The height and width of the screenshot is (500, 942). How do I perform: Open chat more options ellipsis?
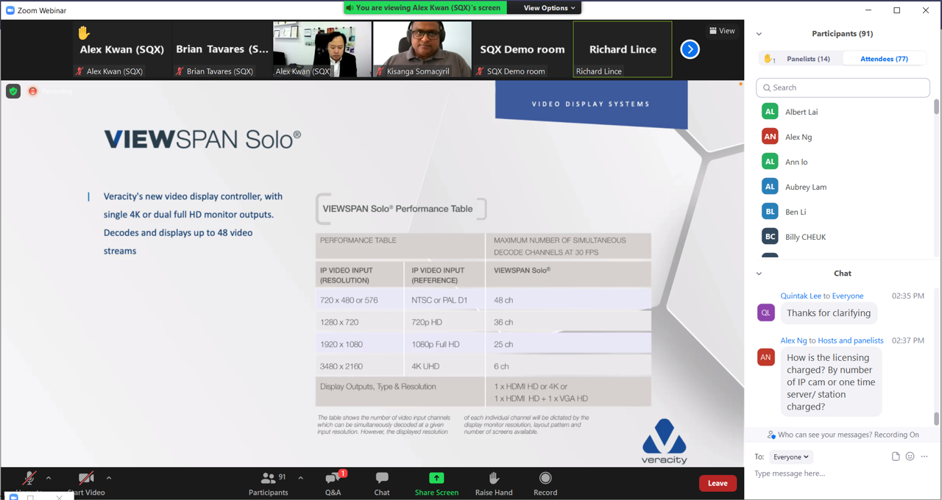(924, 457)
